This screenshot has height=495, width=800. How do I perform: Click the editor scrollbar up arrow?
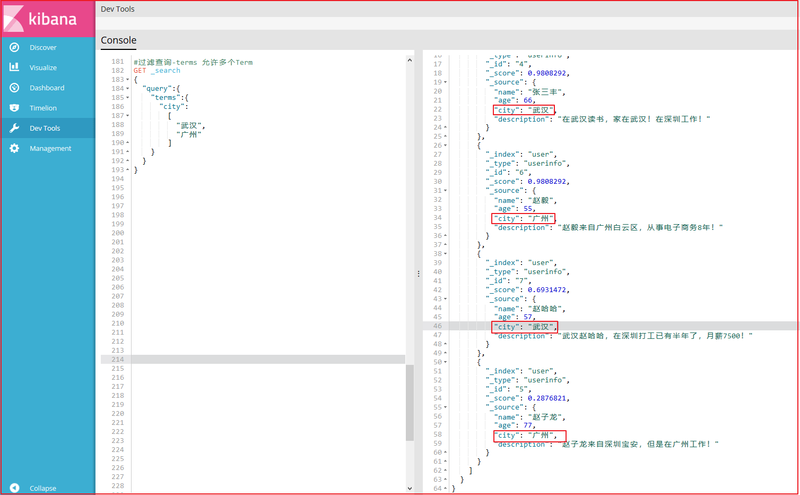410,61
